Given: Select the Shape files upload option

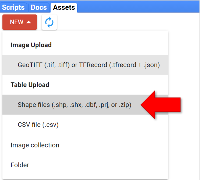Looking at the screenshot, I should [74, 105].
